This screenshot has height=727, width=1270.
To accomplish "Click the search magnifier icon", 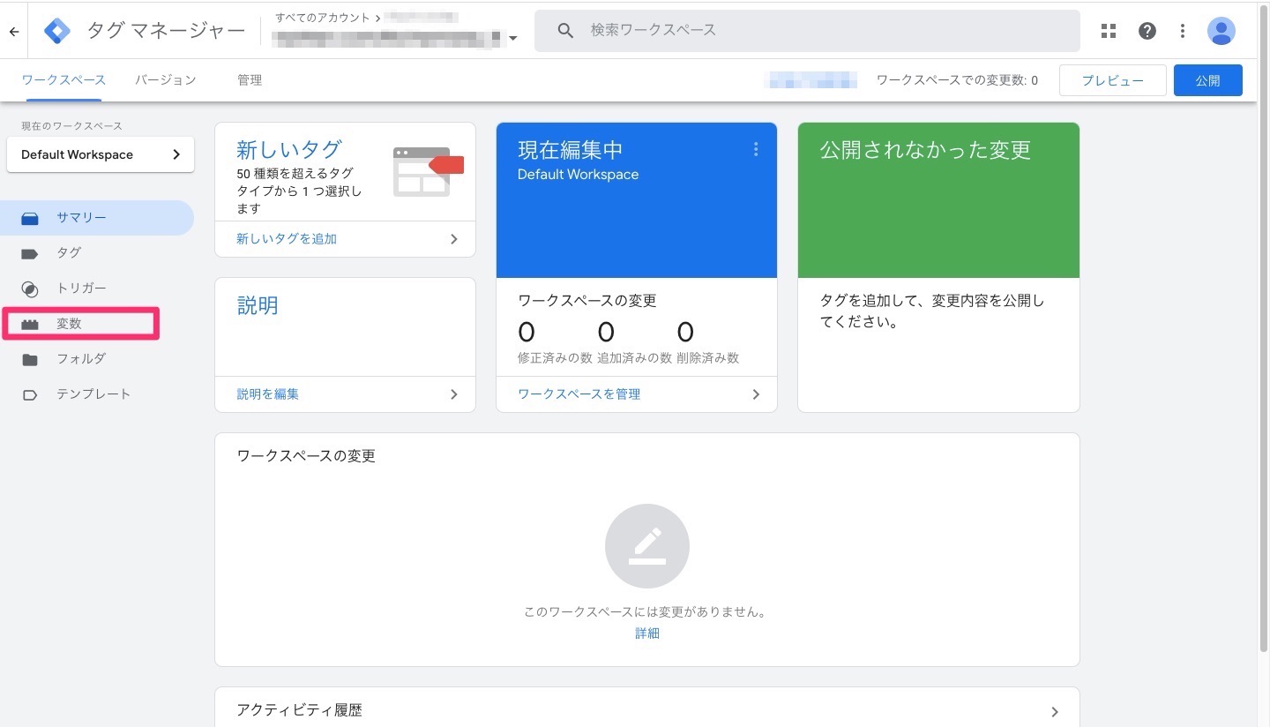I will pyautogui.click(x=566, y=31).
